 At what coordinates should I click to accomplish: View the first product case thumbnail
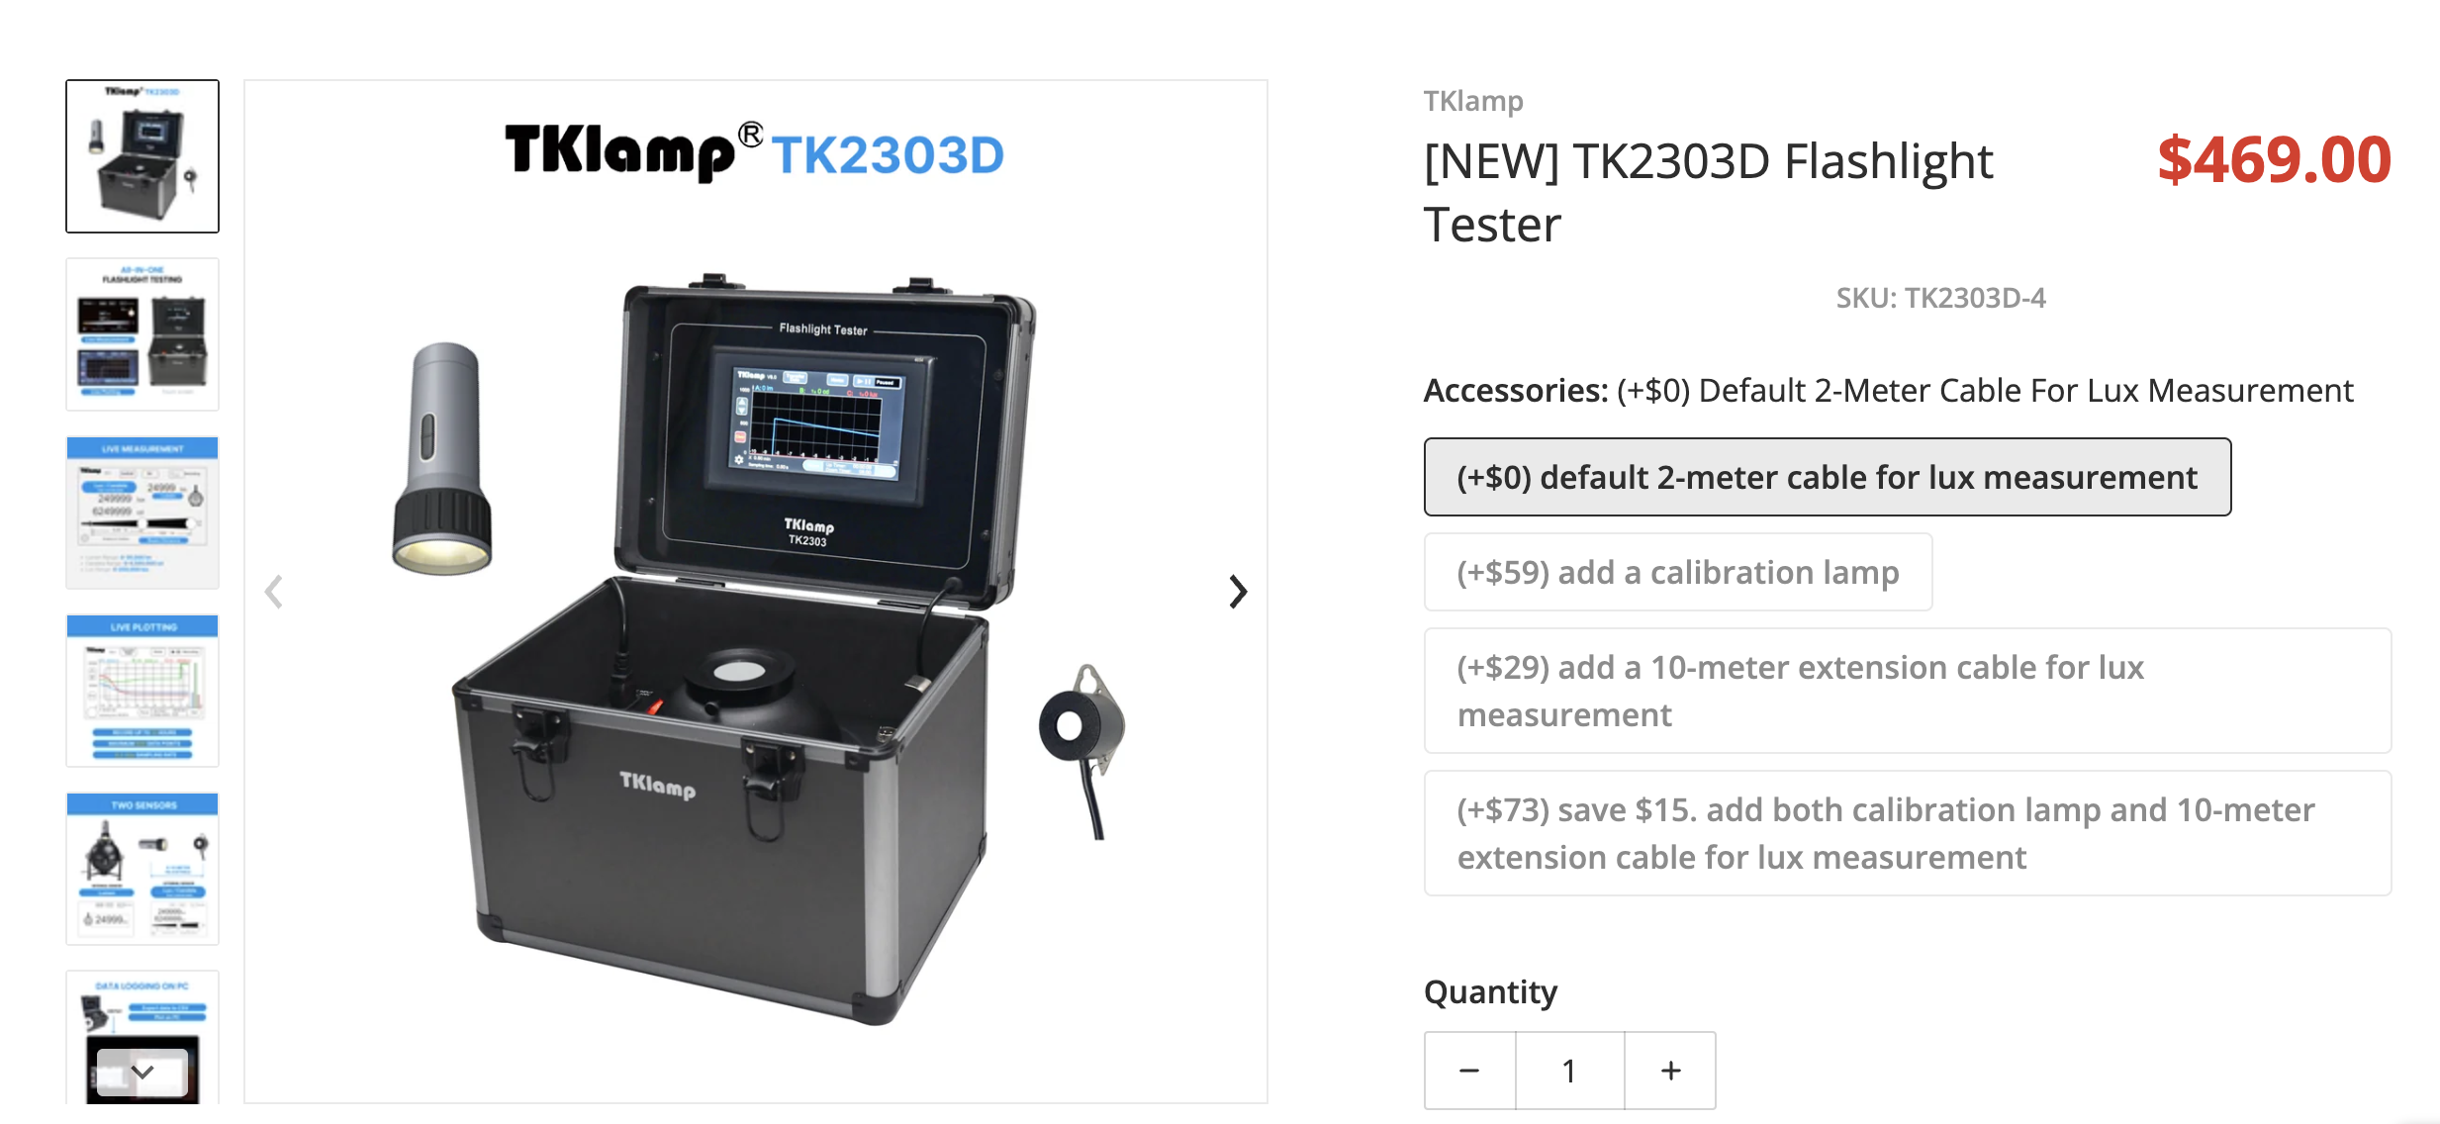142,156
